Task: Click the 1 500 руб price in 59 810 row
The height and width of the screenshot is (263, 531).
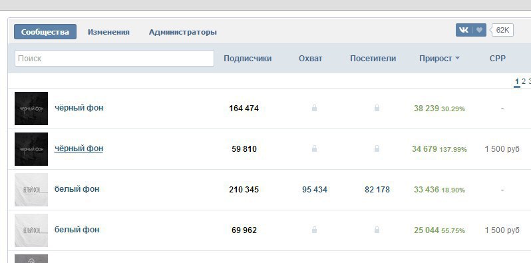Action: (502, 149)
